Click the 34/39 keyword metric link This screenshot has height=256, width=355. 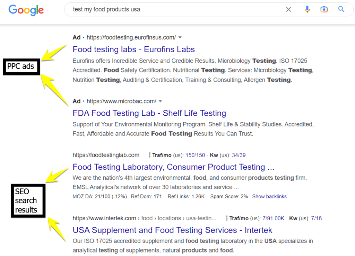239,155
